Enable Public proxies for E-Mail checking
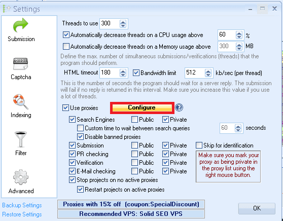This screenshot has width=283, height=221. tap(134, 171)
